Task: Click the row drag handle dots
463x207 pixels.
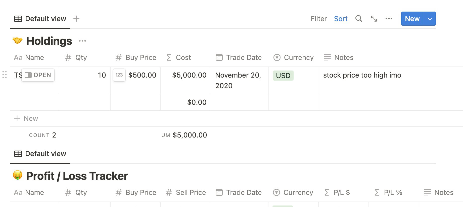Action: (5, 75)
